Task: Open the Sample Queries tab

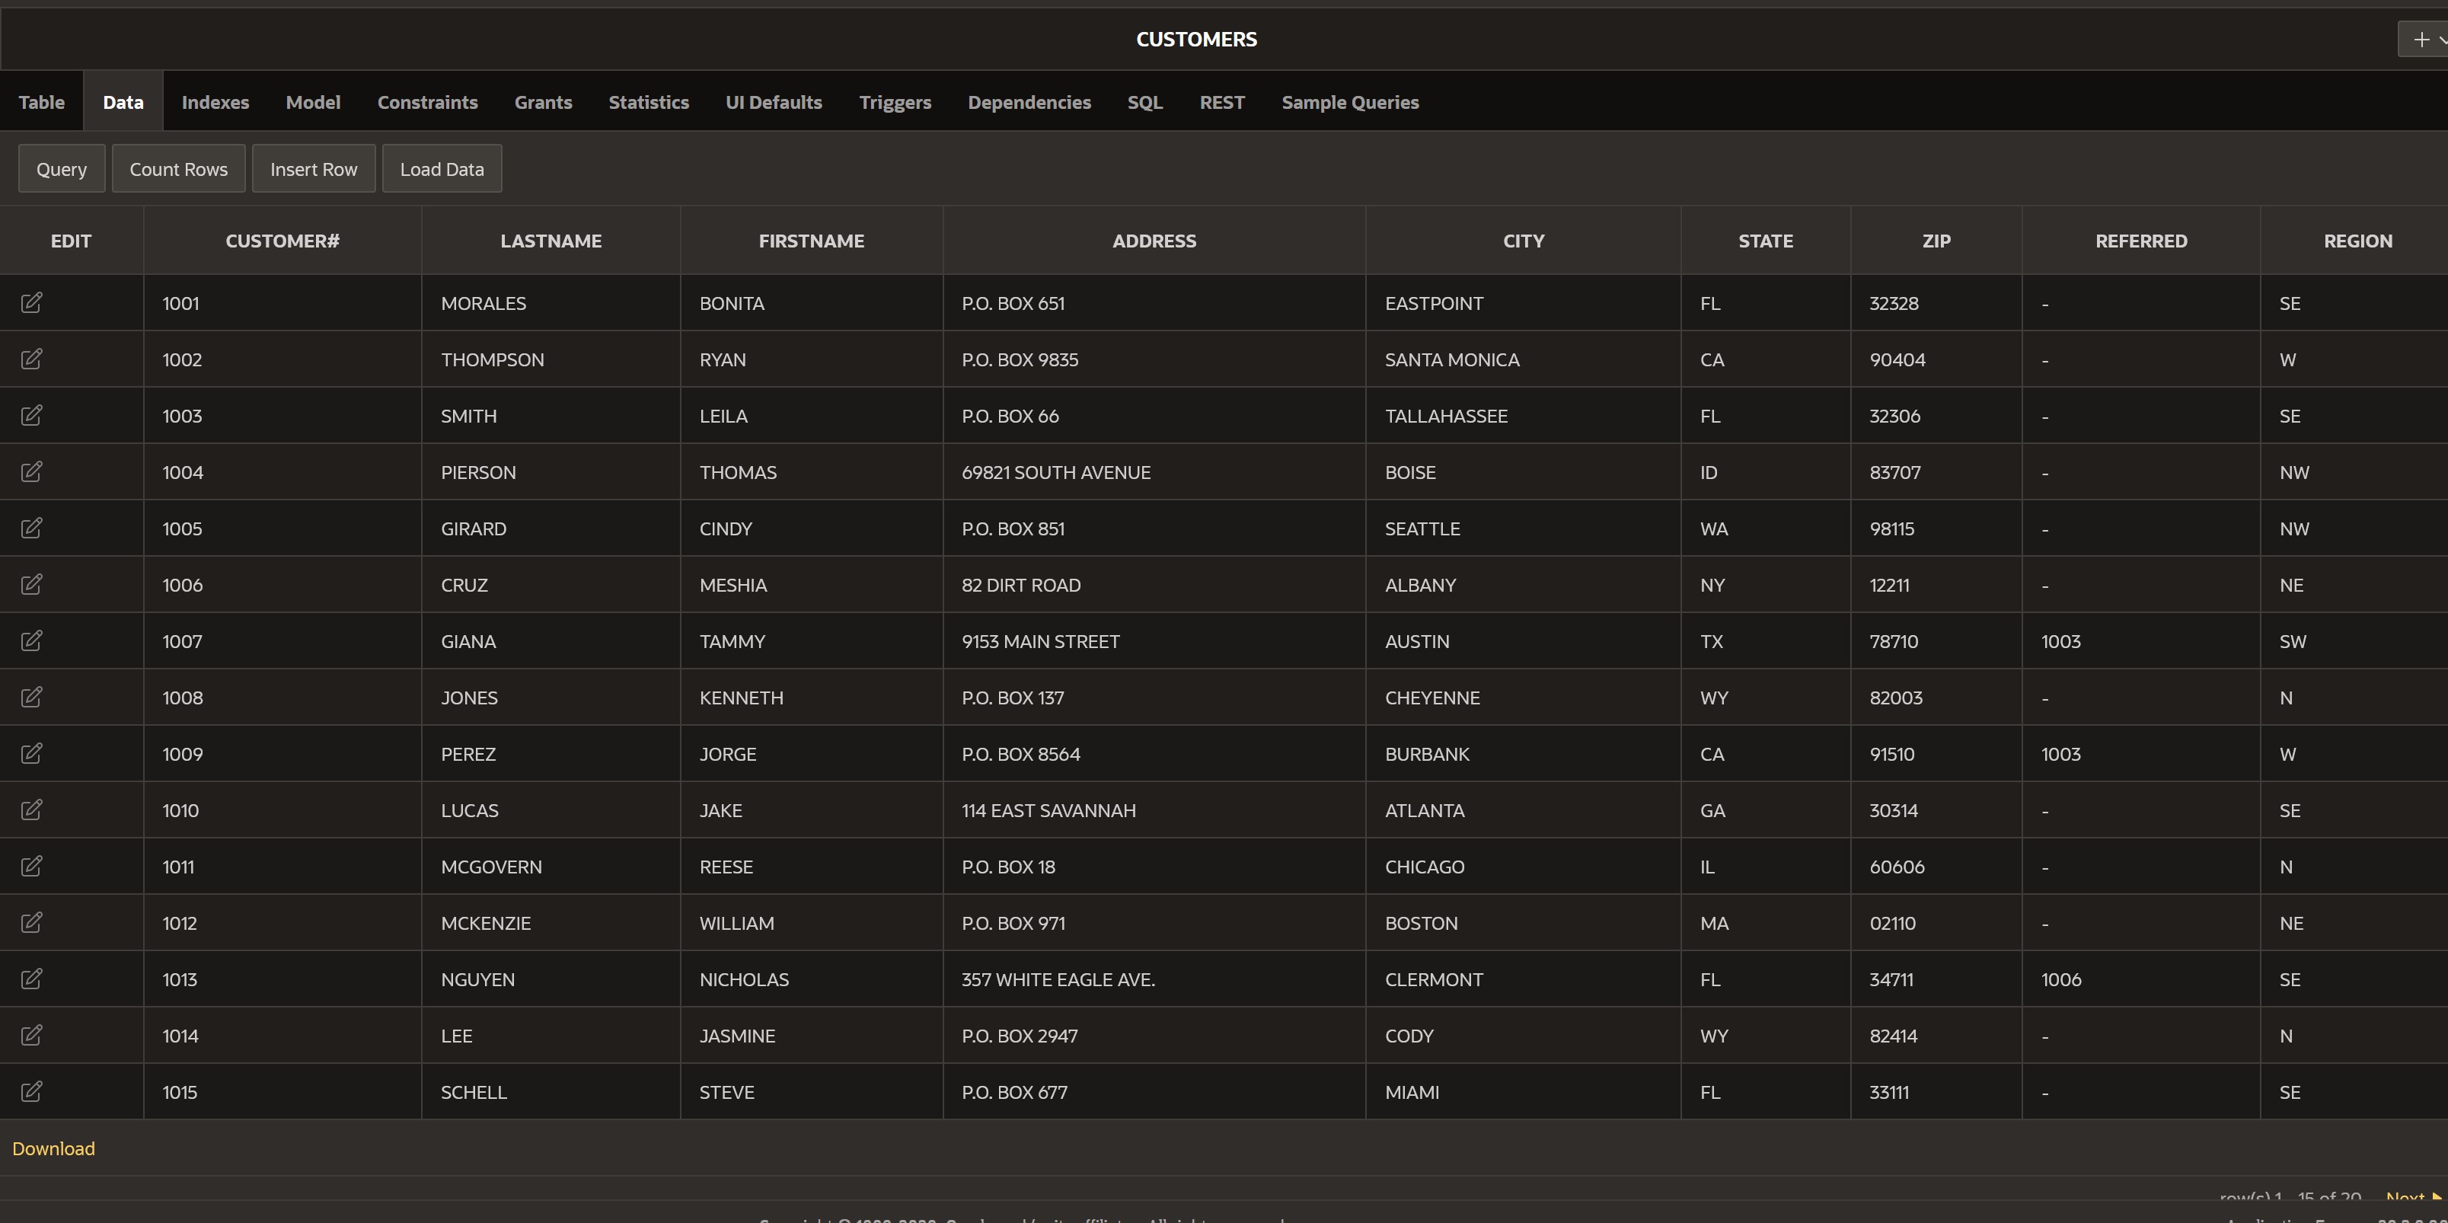Action: pyautogui.click(x=1349, y=102)
